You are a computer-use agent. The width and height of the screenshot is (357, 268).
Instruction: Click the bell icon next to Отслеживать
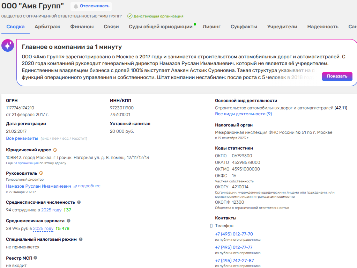[x=76, y=6]
